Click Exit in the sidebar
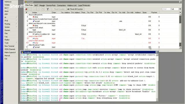The height and width of the screenshot is (104, 185). coord(6,59)
